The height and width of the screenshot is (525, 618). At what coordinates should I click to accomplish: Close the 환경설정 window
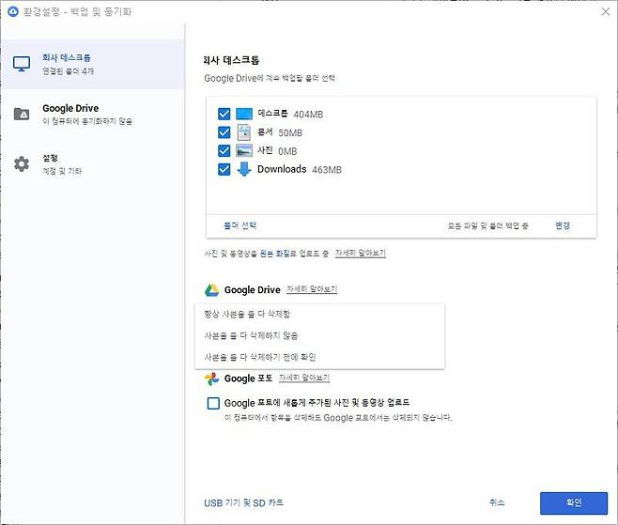[x=606, y=11]
